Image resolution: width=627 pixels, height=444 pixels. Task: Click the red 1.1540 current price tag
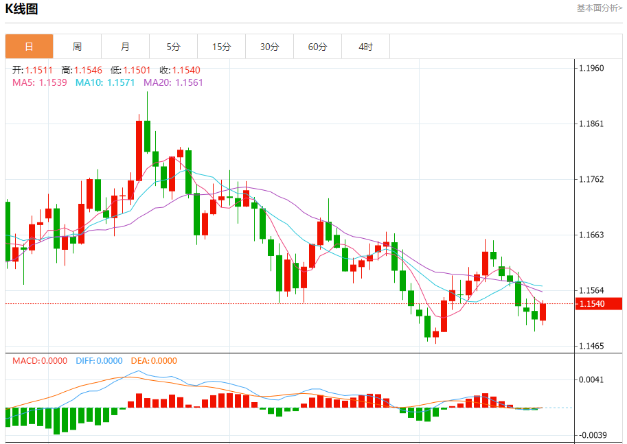tap(599, 304)
